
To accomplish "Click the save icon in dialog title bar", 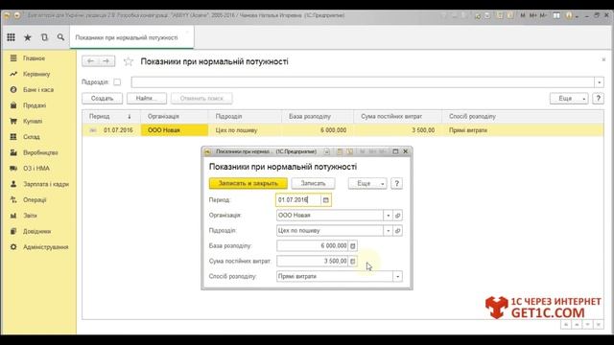I will 326,151.
